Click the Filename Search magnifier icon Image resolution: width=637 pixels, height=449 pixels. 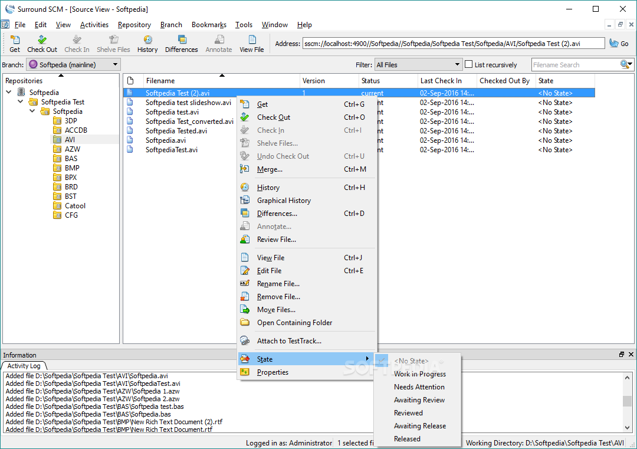626,64
